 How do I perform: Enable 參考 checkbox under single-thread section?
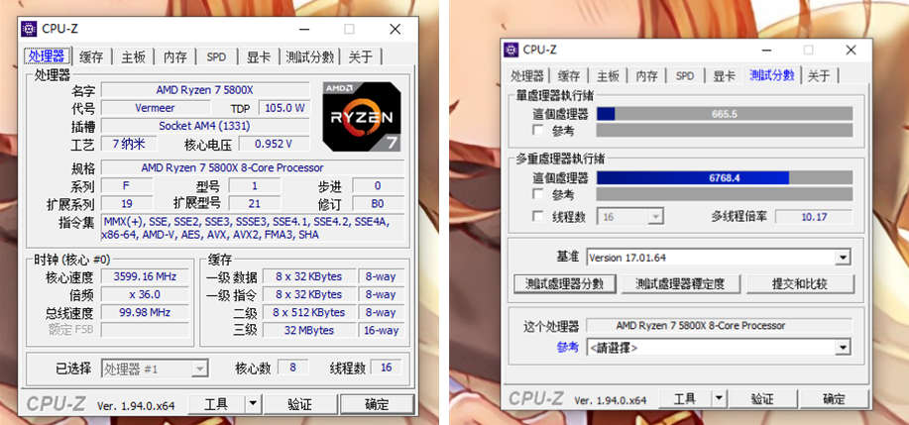pyautogui.click(x=538, y=131)
